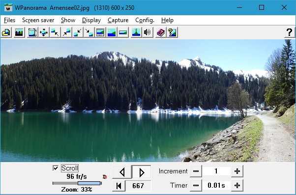Click the "Zoom: 33%" label

(77, 189)
